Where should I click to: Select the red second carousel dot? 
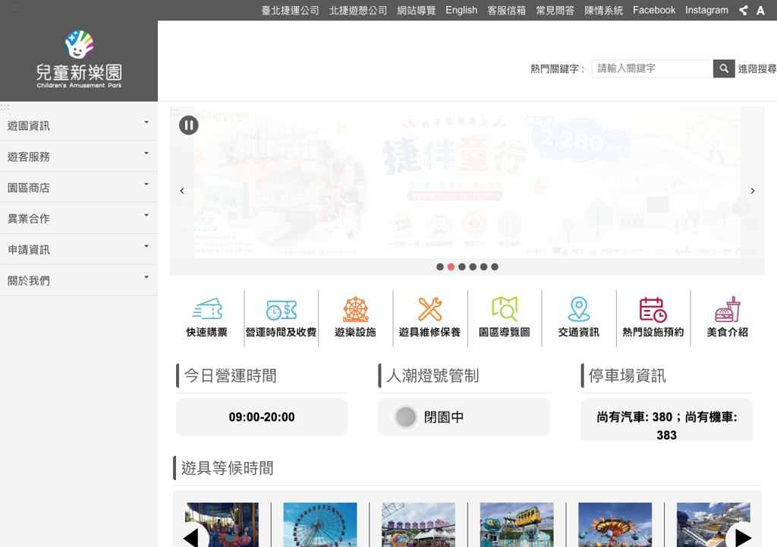tap(451, 267)
